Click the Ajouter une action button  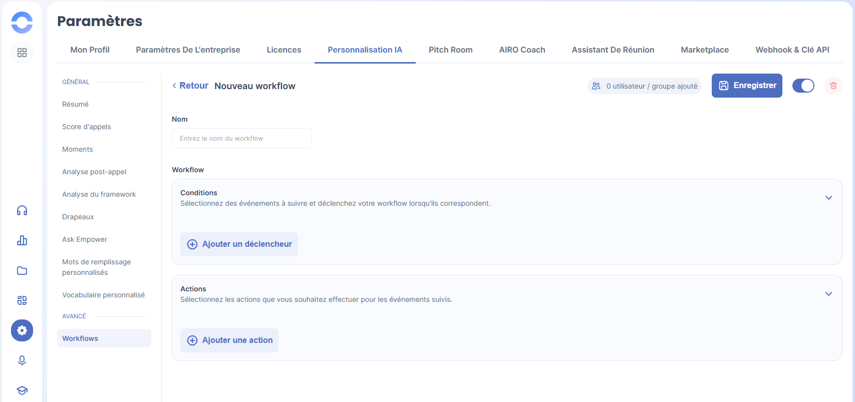(229, 340)
